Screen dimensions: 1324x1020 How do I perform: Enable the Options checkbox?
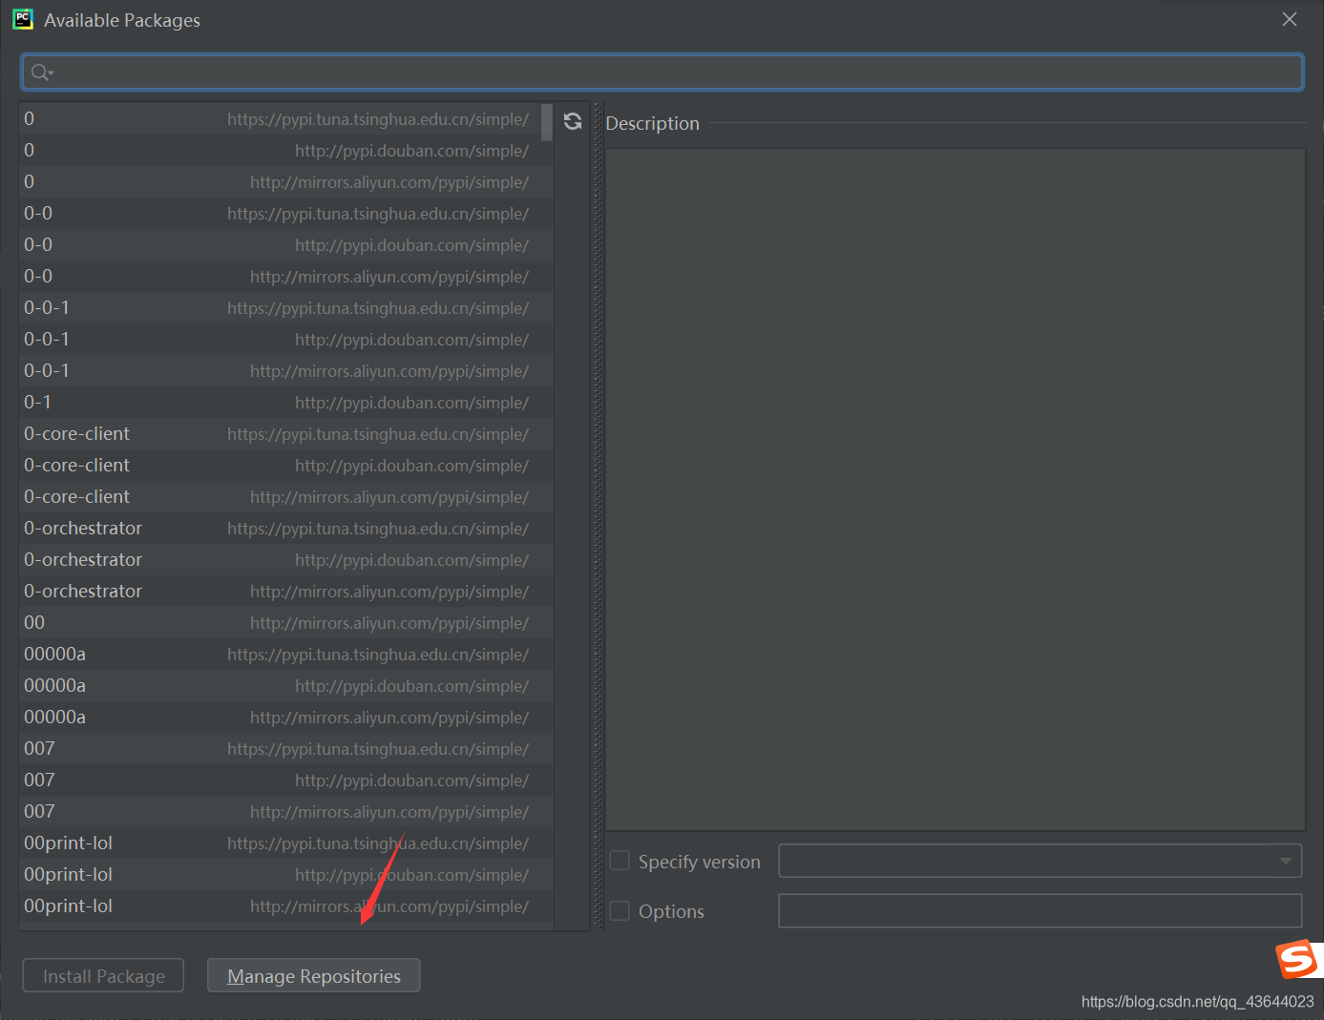click(620, 910)
